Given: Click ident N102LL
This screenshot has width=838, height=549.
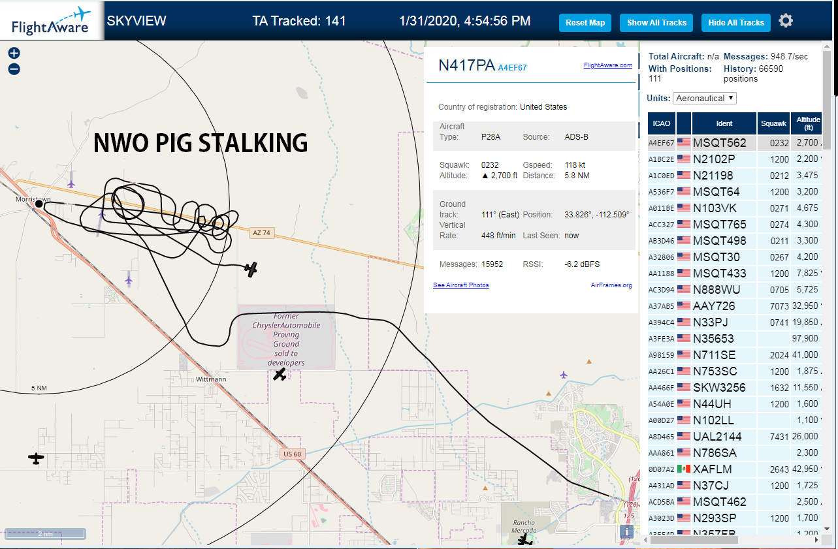Looking at the screenshot, I should tap(712, 420).
